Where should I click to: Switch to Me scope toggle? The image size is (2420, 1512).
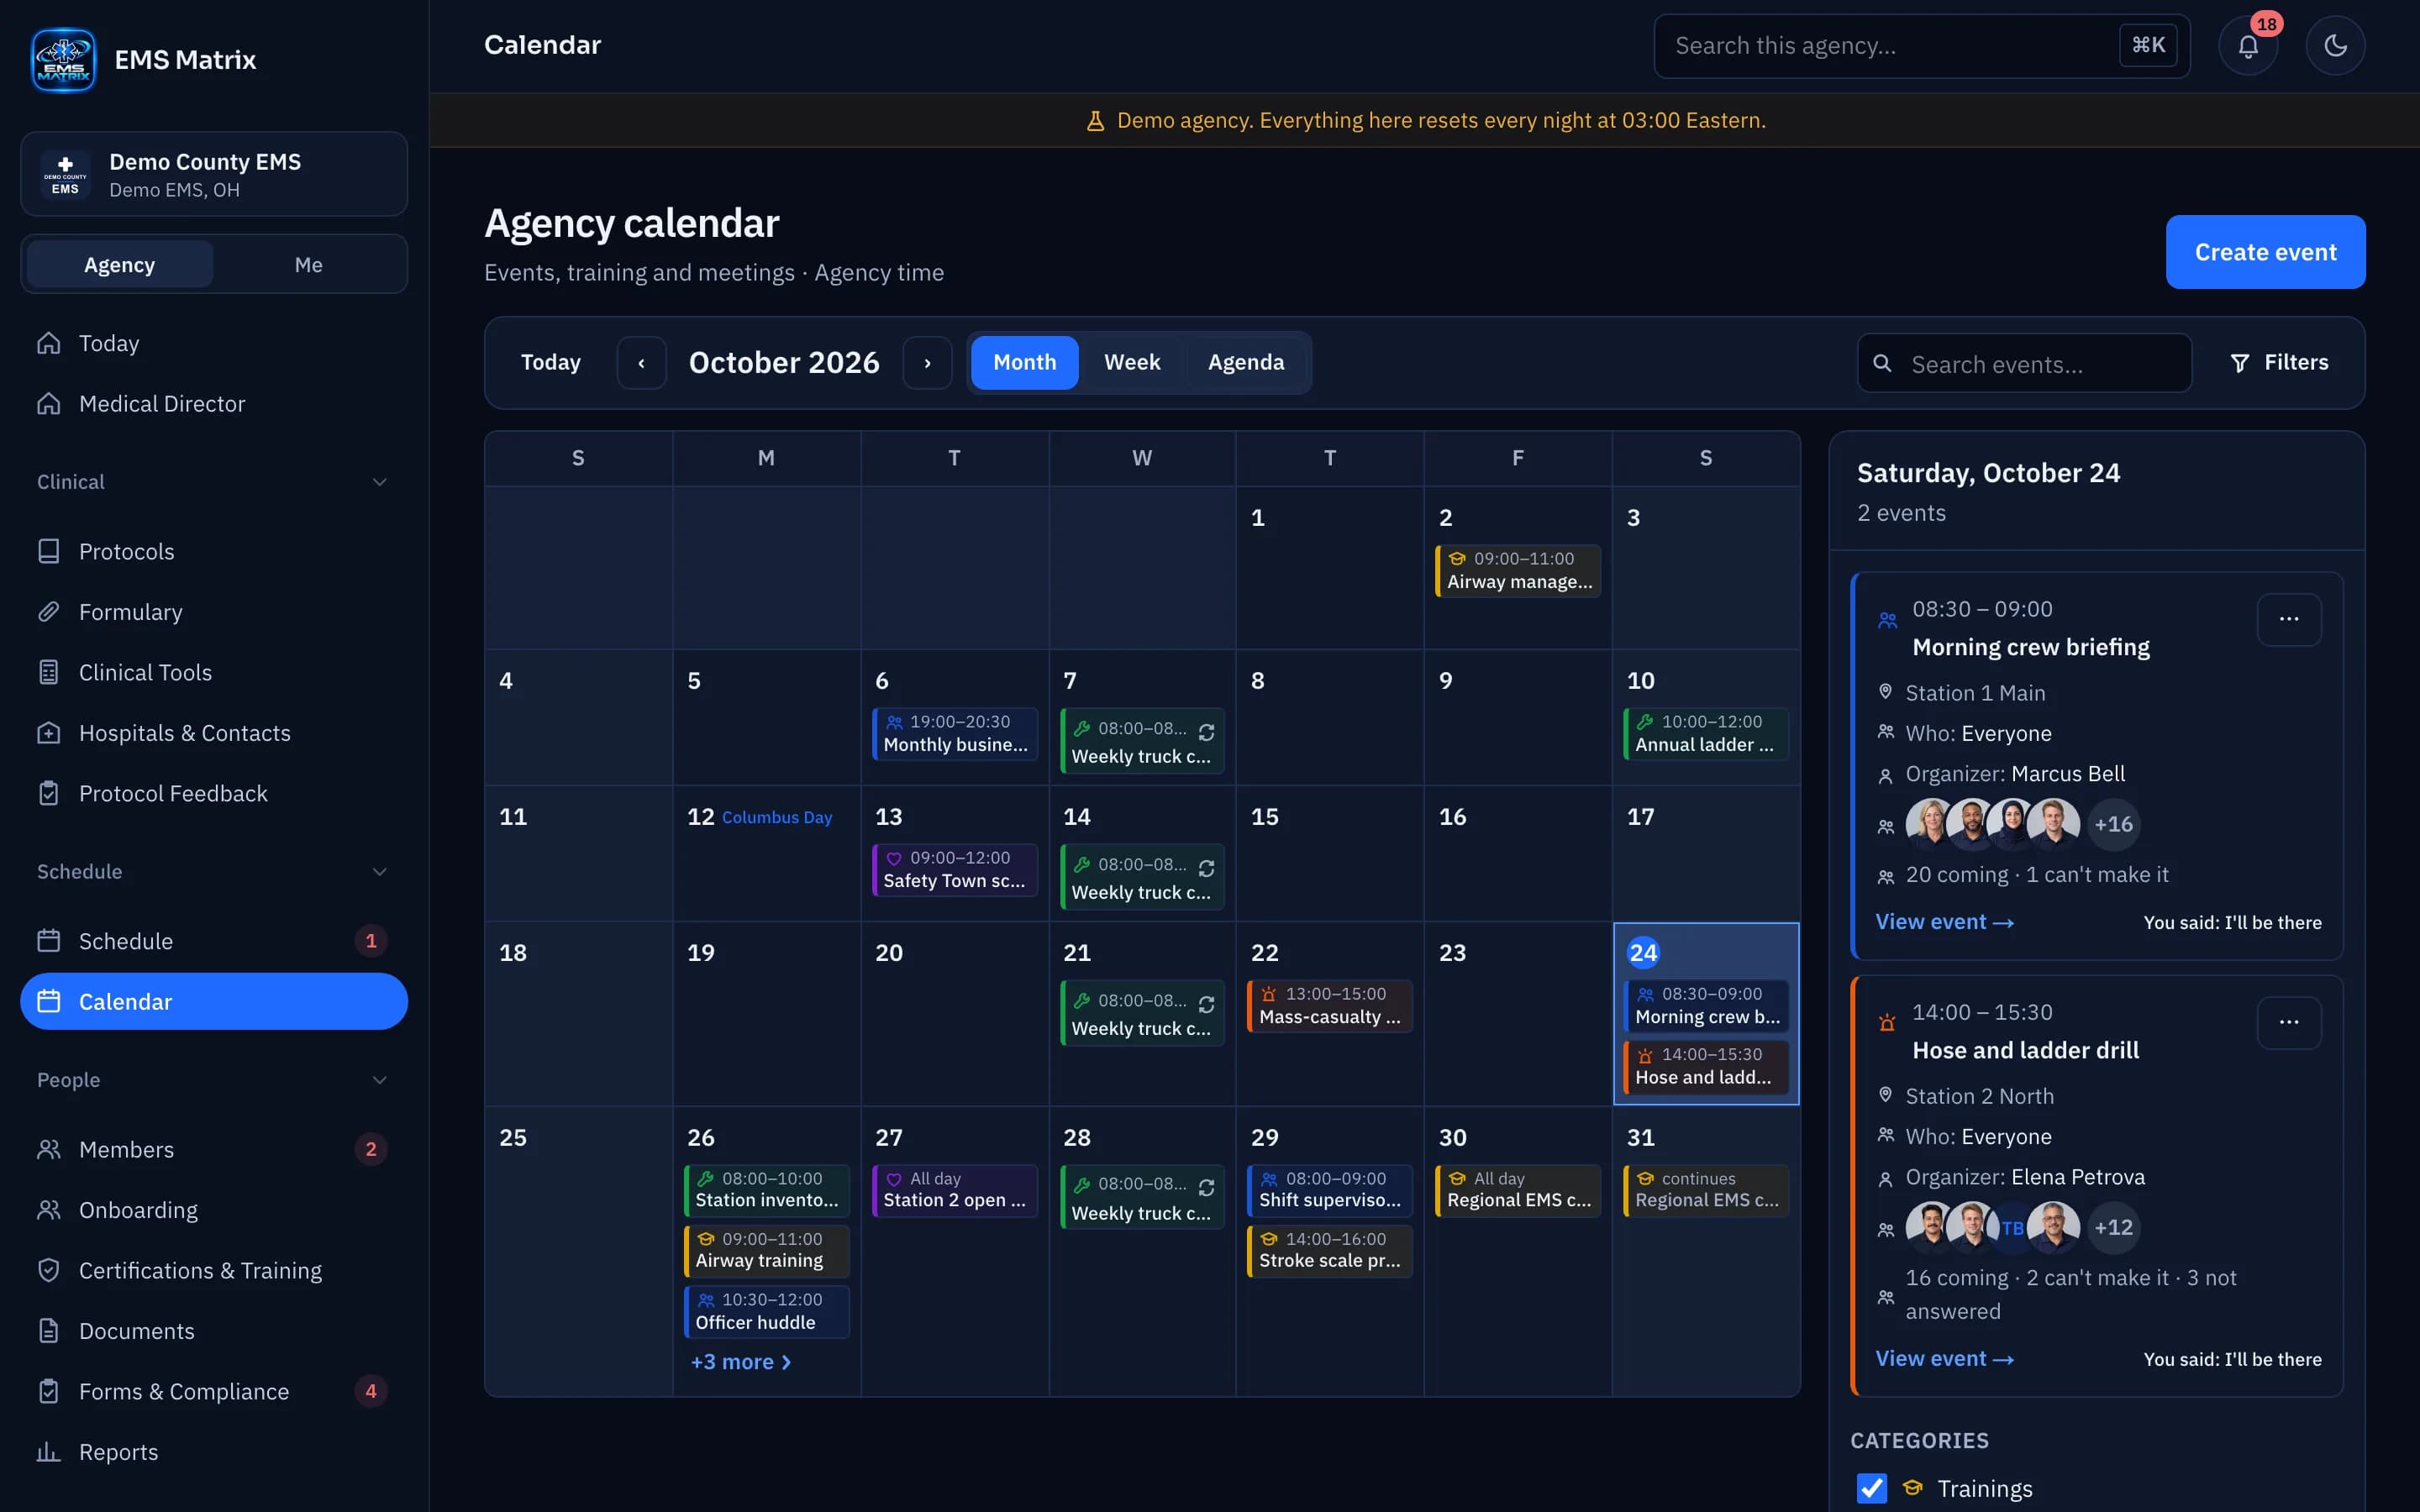pos(308,265)
